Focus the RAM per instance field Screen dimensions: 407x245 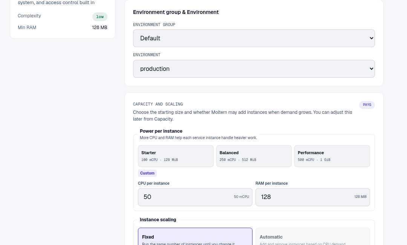pyautogui.click(x=312, y=197)
